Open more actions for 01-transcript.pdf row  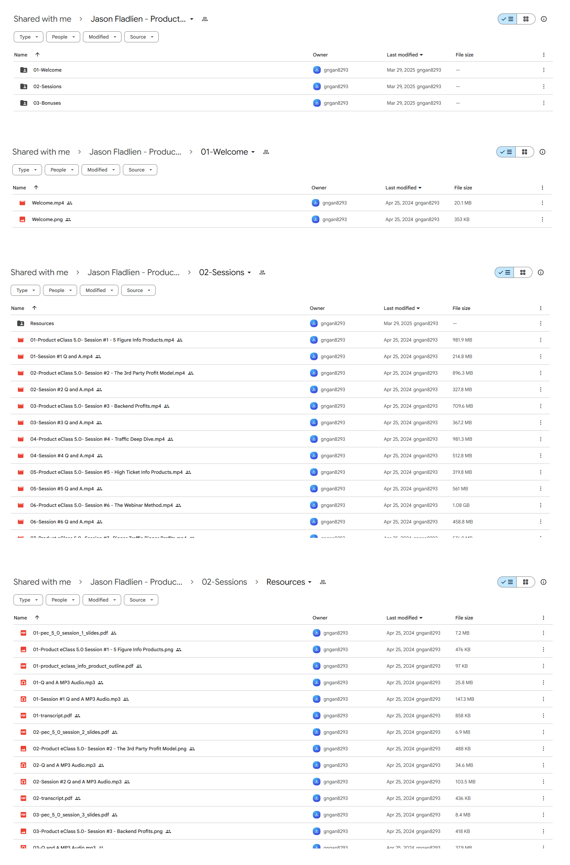[543, 716]
